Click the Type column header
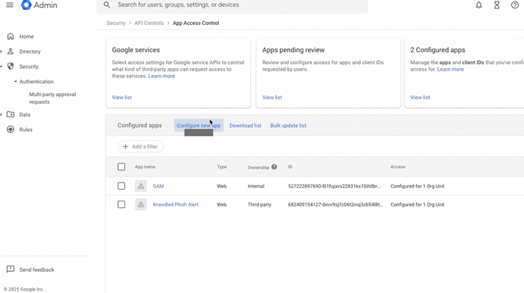Image resolution: width=524 pixels, height=293 pixels. [x=221, y=167]
